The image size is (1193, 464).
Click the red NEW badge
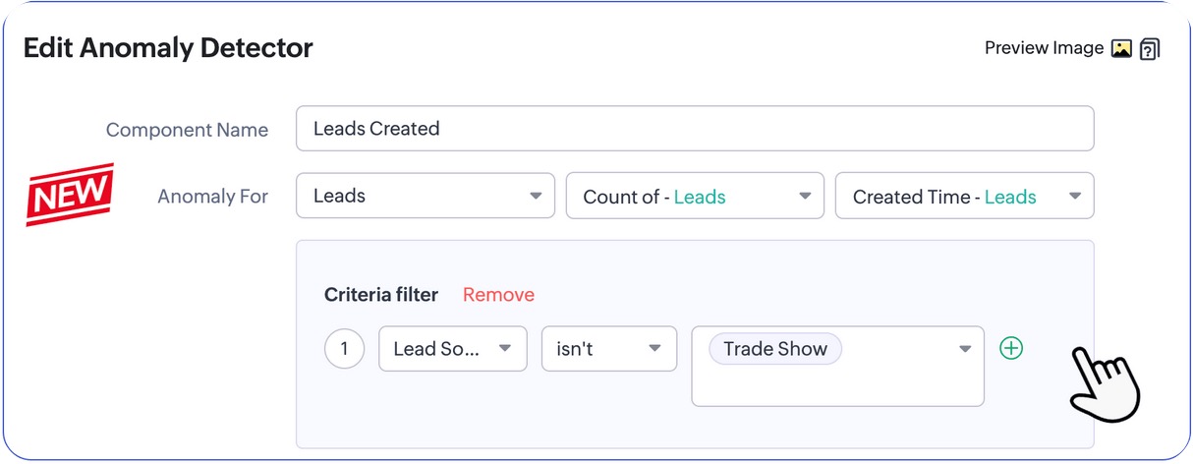(70, 195)
